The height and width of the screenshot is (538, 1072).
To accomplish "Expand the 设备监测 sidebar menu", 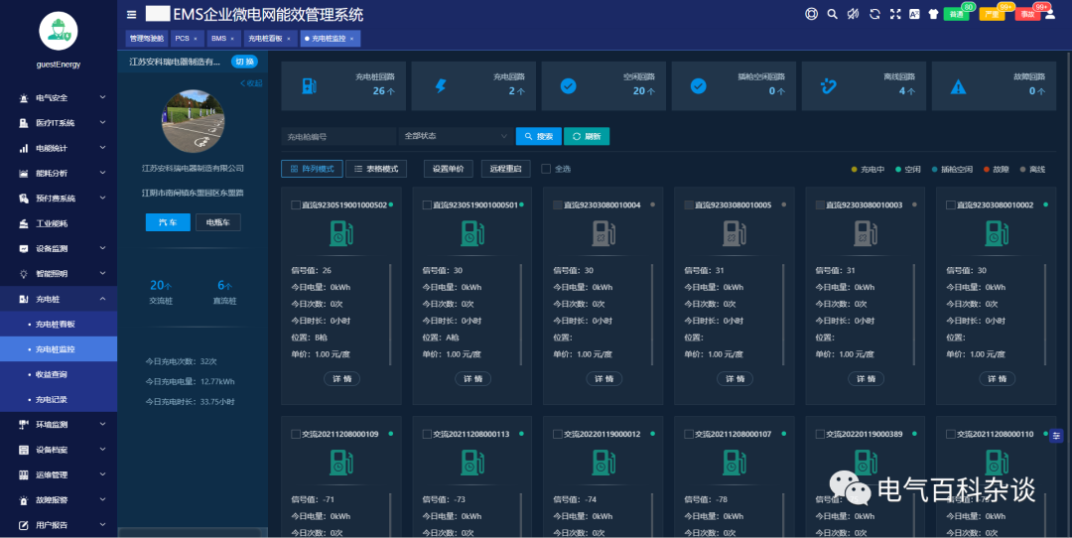I will (59, 249).
